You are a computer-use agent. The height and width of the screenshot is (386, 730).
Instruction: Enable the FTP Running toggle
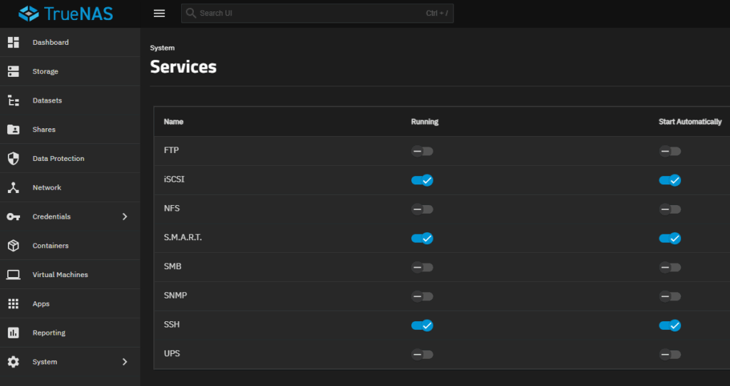[422, 151]
